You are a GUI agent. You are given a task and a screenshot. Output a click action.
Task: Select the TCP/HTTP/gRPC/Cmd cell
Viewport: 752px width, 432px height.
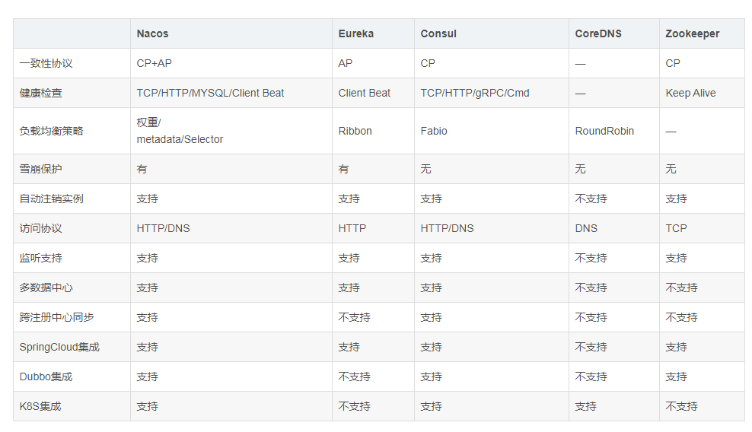(x=475, y=93)
